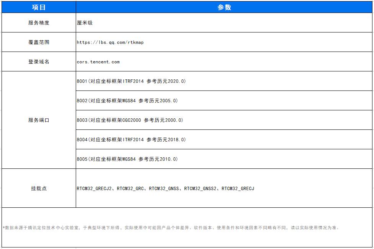Click the 8002 WGS84 2005.0 port entry

coord(127,101)
